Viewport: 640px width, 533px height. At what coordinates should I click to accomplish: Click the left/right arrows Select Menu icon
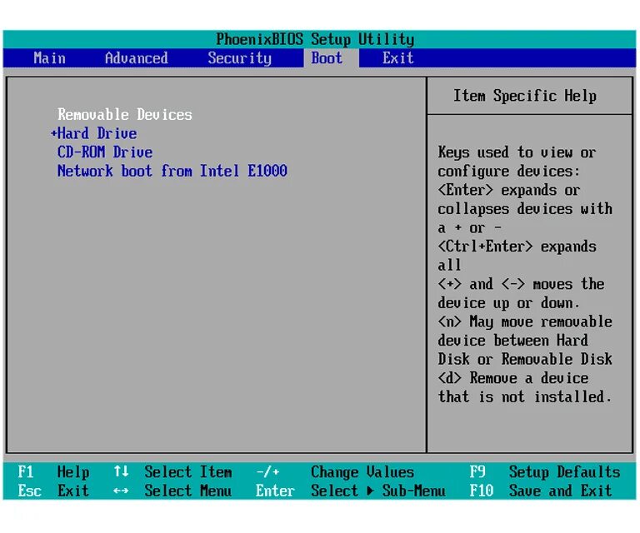[121, 491]
